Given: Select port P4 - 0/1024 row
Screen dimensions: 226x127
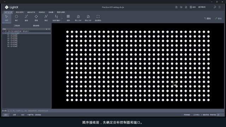Looking at the screenshot, I should point(27,39).
